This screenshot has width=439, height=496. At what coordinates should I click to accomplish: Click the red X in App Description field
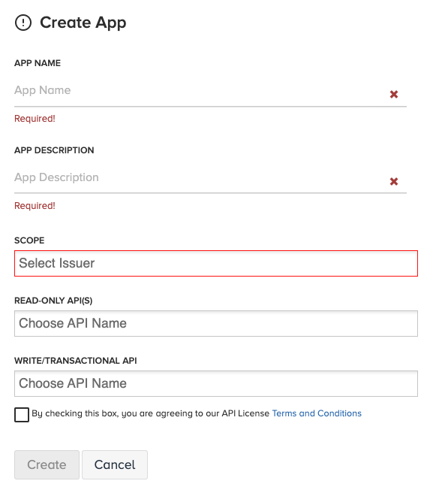click(x=393, y=181)
